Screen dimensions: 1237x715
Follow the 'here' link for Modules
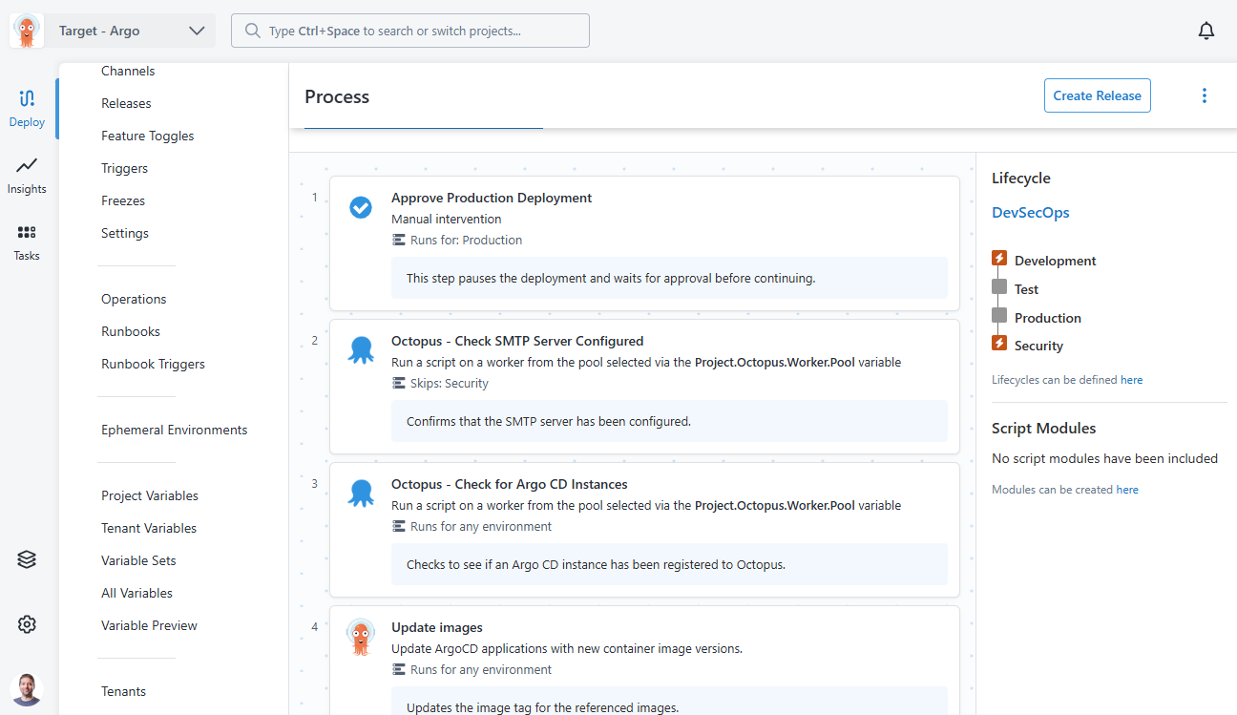(x=1127, y=490)
